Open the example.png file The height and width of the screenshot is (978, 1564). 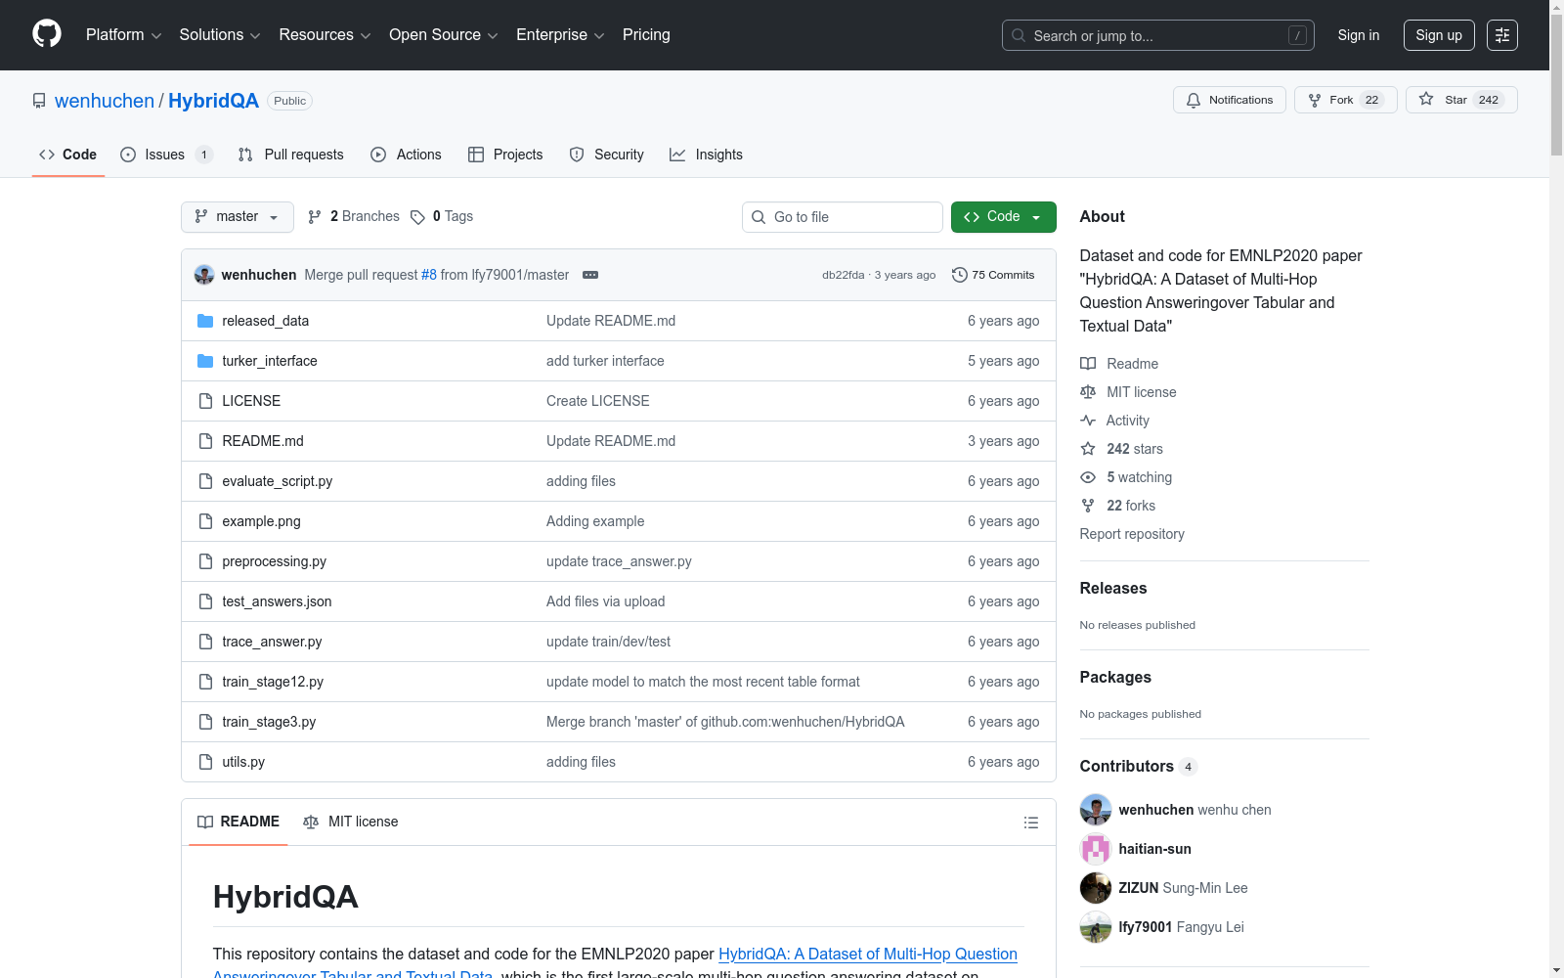tap(261, 521)
